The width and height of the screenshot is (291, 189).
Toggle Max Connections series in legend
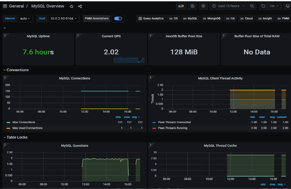click(x=24, y=122)
